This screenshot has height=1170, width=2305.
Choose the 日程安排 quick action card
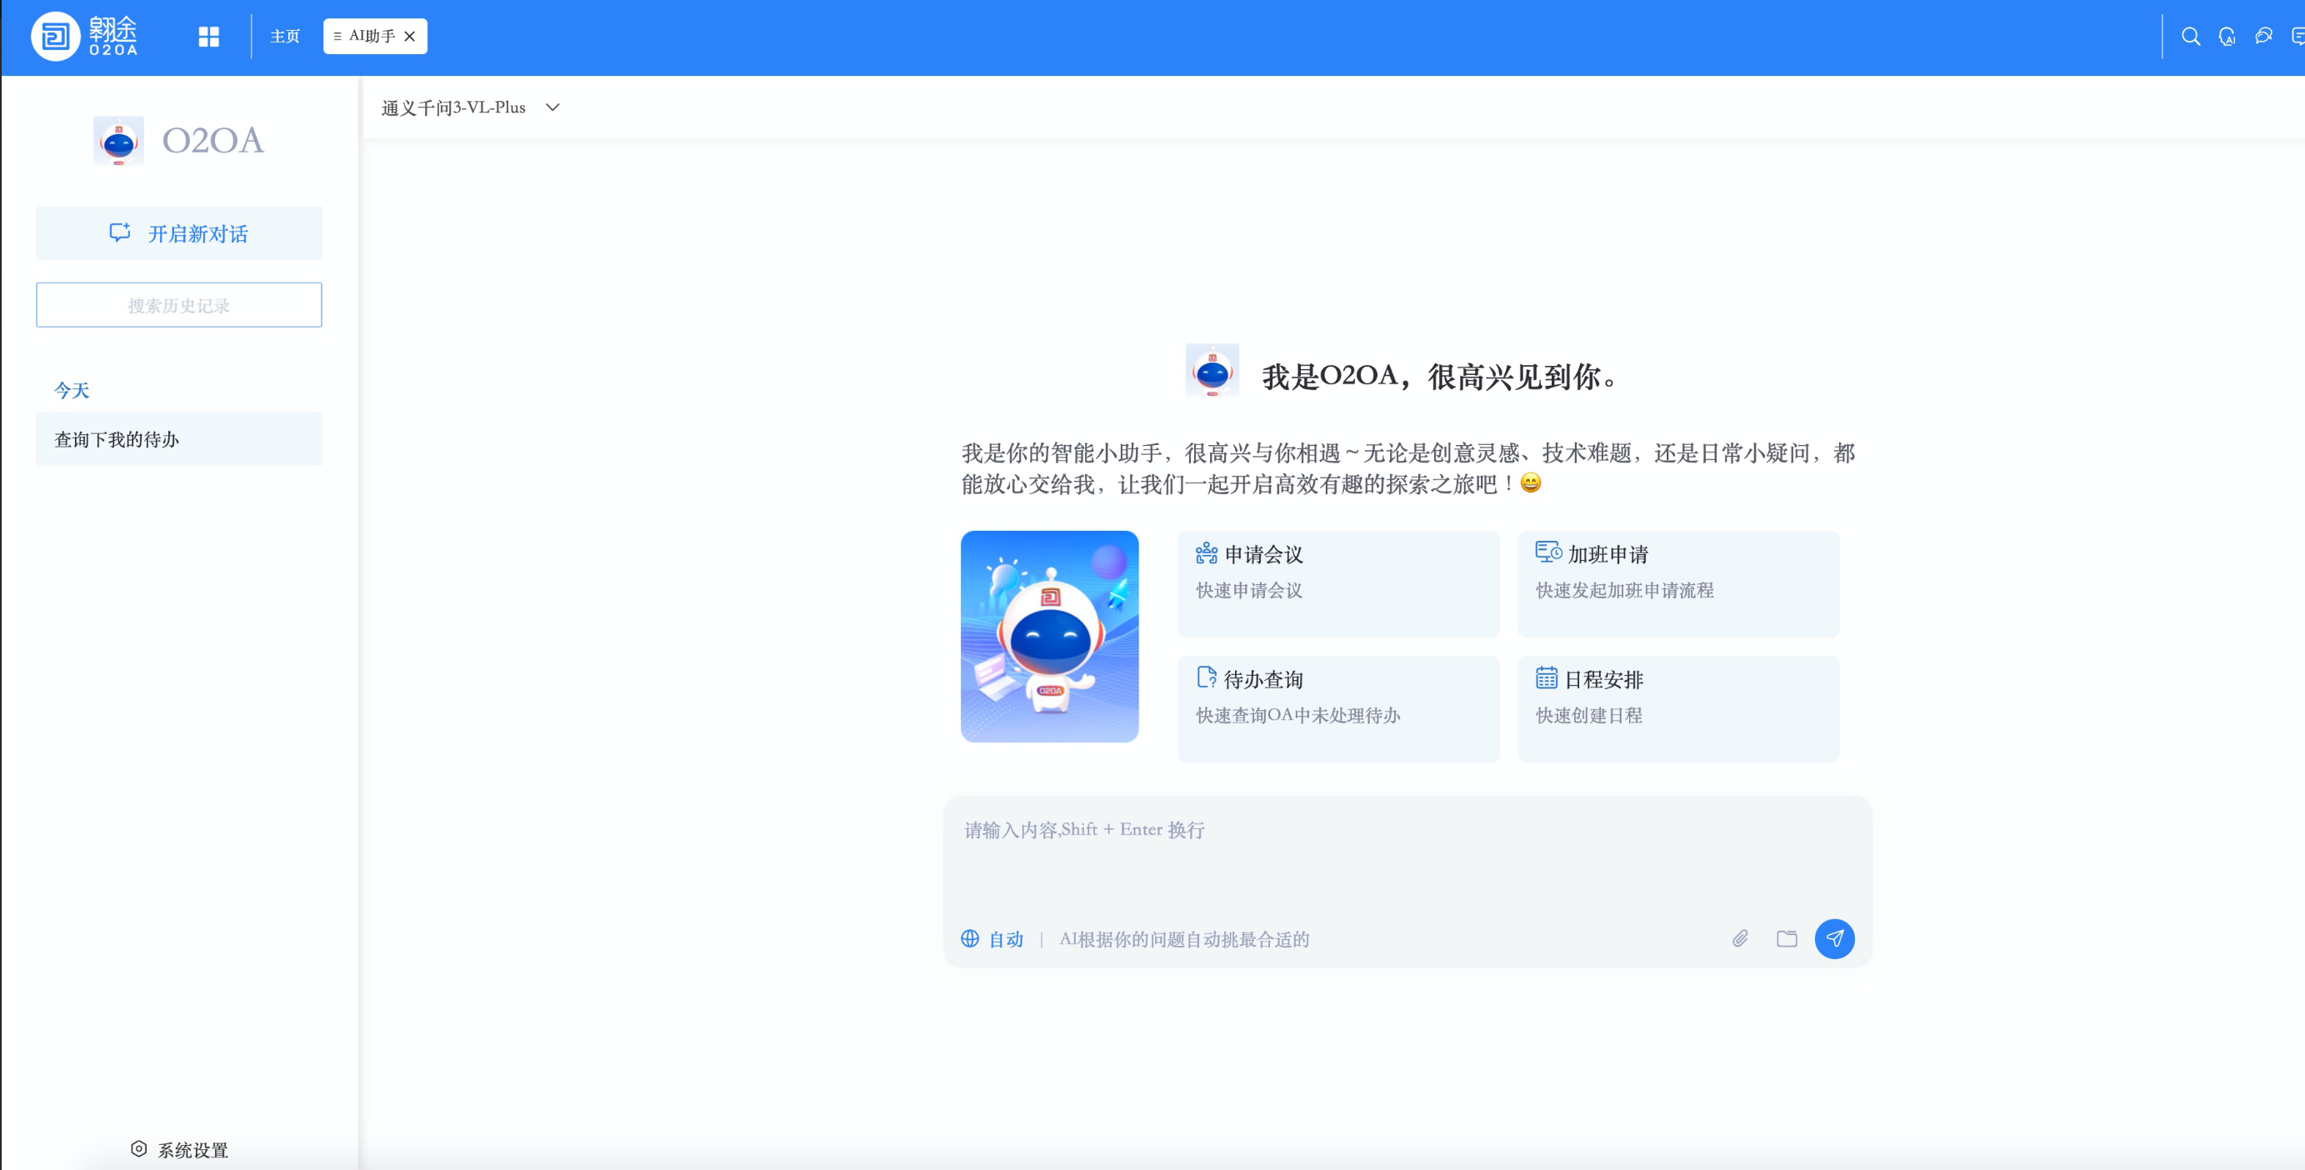coord(1678,709)
